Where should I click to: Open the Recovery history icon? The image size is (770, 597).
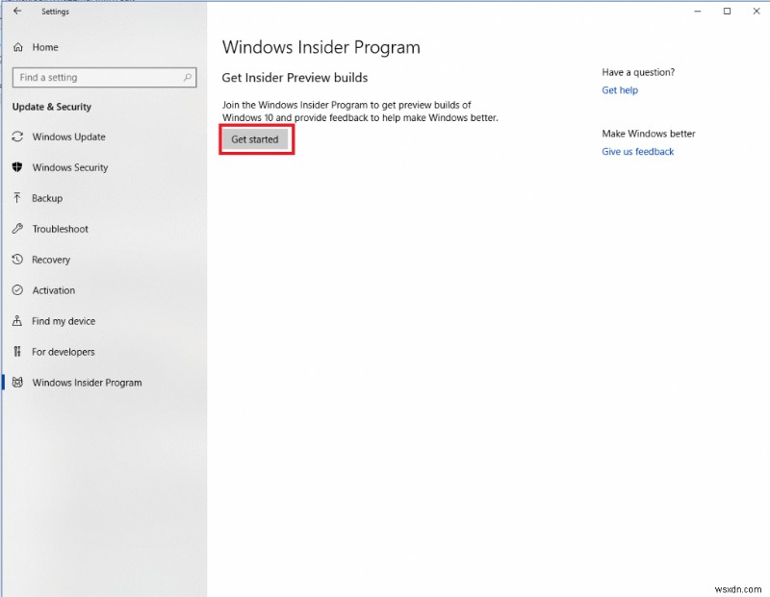coord(17,260)
